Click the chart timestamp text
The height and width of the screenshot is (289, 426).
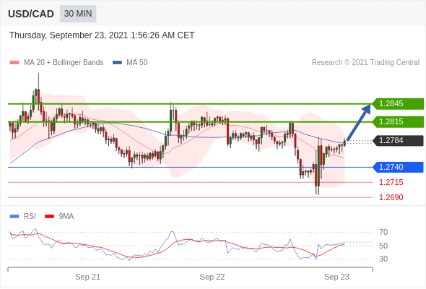coord(102,35)
